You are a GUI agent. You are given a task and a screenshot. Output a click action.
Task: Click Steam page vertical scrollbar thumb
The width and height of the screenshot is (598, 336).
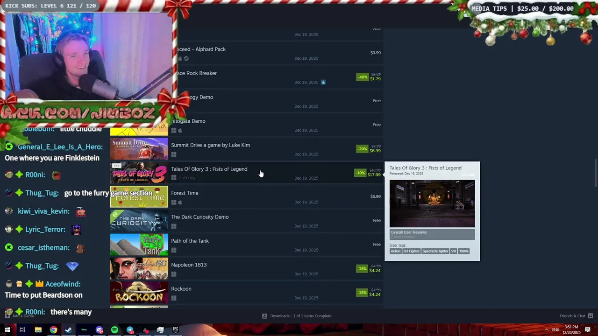[595, 173]
